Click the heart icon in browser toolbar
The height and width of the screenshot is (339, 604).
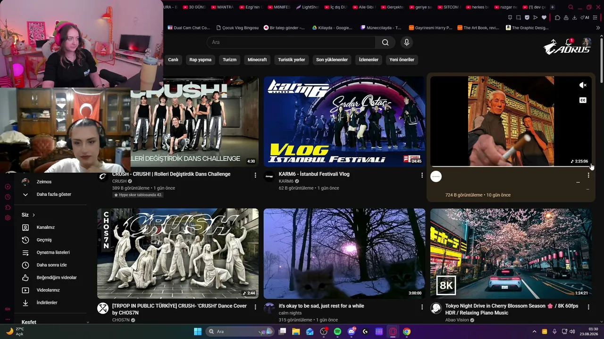tap(544, 17)
